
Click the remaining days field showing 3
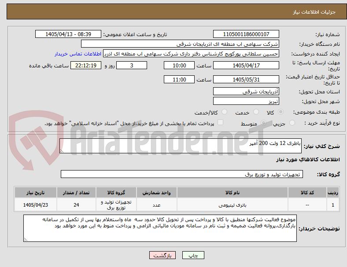132,65
